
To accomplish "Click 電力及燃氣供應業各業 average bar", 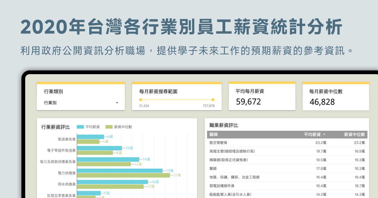I will pyautogui.click(x=108, y=159).
